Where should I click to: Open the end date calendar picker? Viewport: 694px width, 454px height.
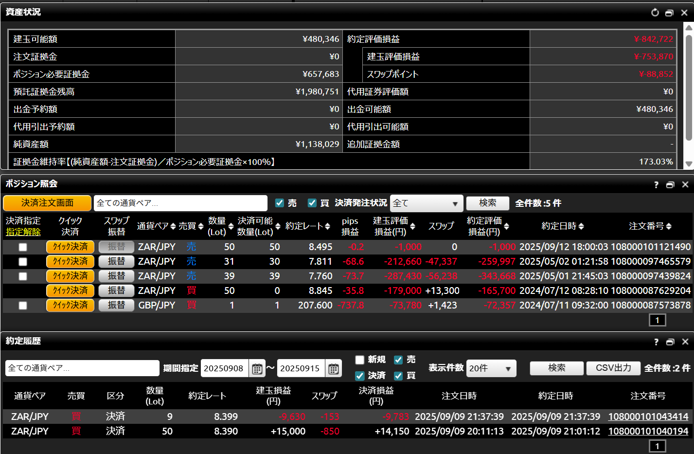point(334,369)
